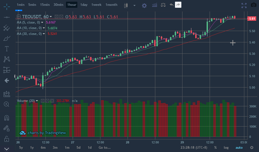The image size is (259, 152).
Task: Open the indicators menu
Action: click(154, 5)
